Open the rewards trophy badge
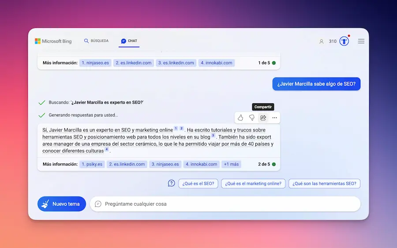This screenshot has height=248, width=397. 344,41
